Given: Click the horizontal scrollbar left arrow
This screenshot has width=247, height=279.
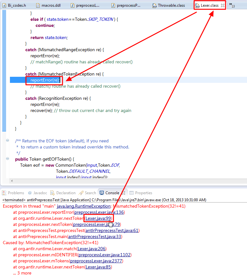Looking at the screenshot, I should click(x=12, y=181).
